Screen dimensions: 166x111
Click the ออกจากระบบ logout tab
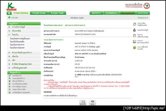click(x=143, y=13)
